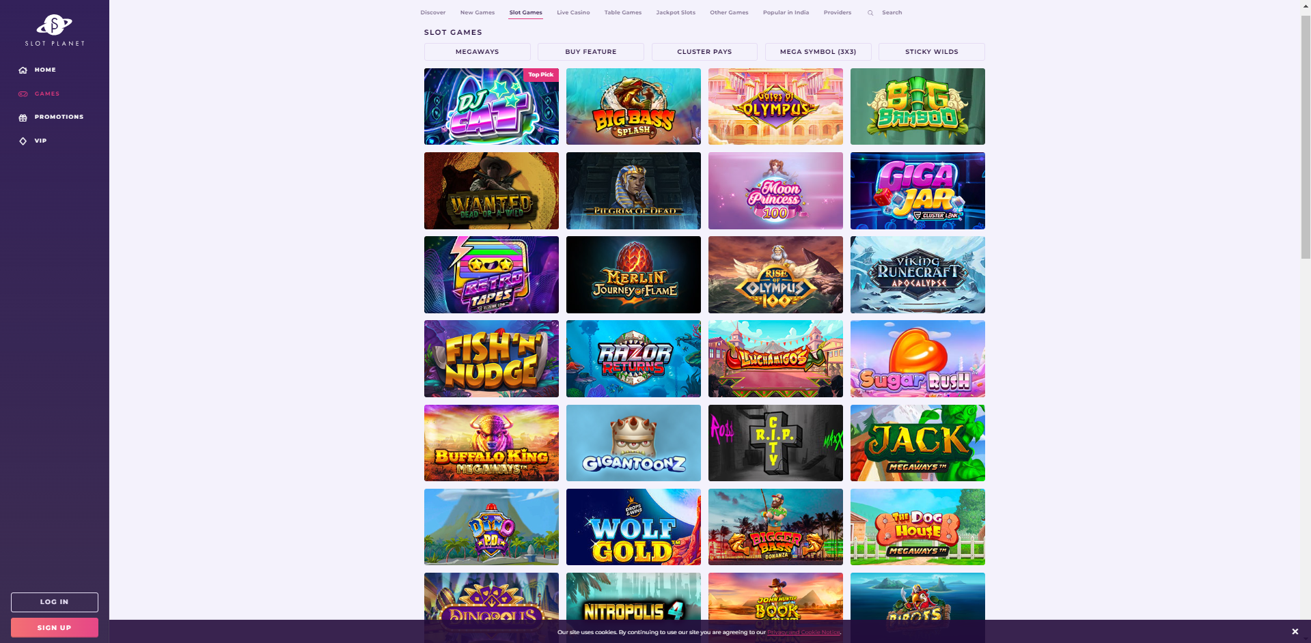
Task: Open Luchamigos game
Action: click(x=775, y=359)
